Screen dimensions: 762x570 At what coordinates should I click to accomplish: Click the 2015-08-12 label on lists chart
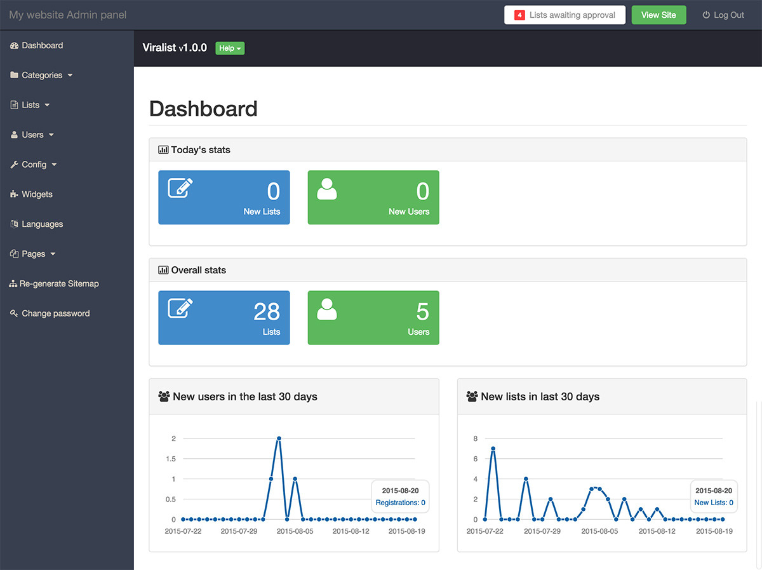pos(657,531)
